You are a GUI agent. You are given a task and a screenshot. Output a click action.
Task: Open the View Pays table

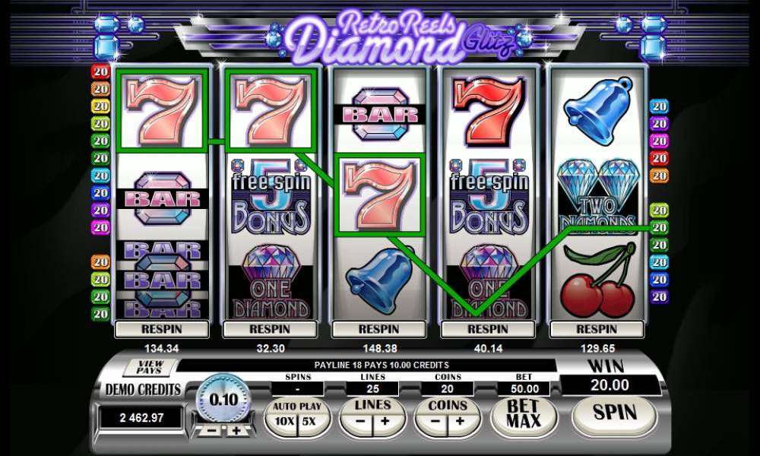(150, 367)
